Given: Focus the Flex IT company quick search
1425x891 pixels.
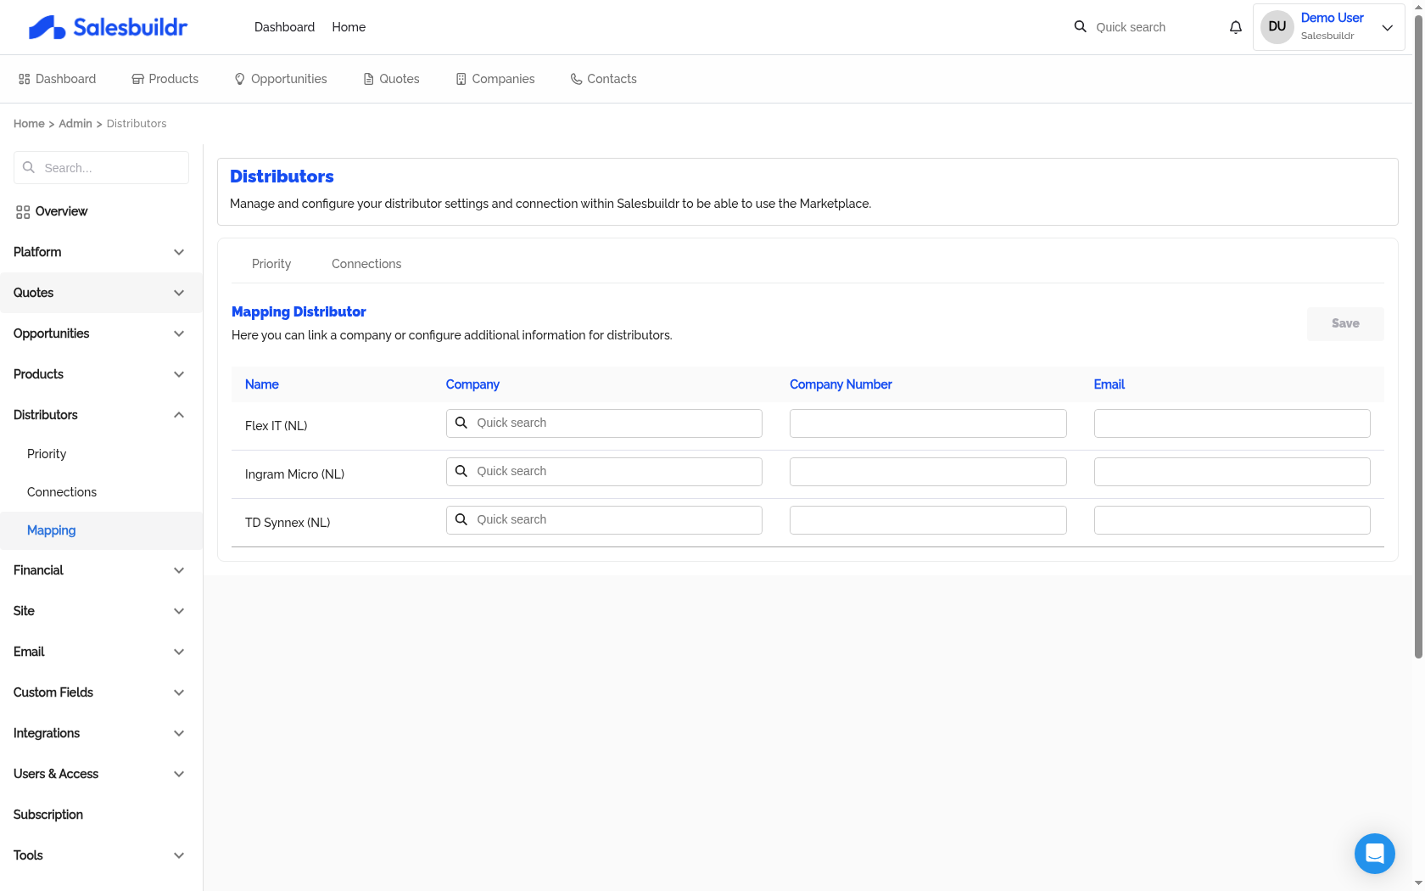Looking at the screenshot, I should point(604,423).
